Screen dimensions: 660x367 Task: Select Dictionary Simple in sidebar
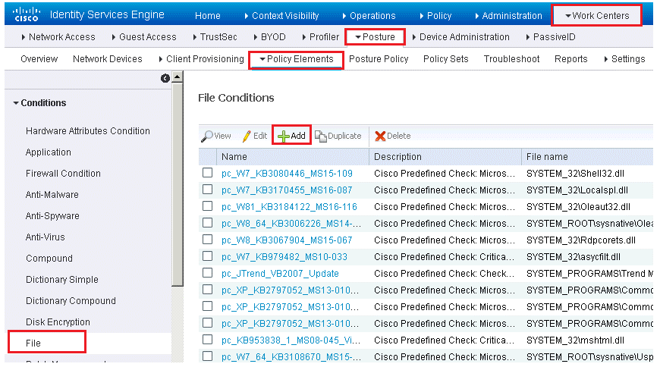click(x=62, y=280)
